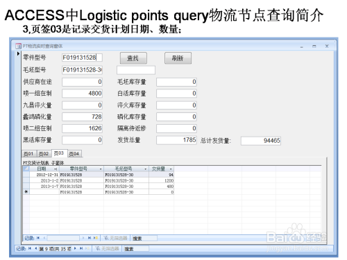The width and height of the screenshot is (347, 260).
Task: Click the 淬火库存量 value field
Action: click(x=176, y=105)
